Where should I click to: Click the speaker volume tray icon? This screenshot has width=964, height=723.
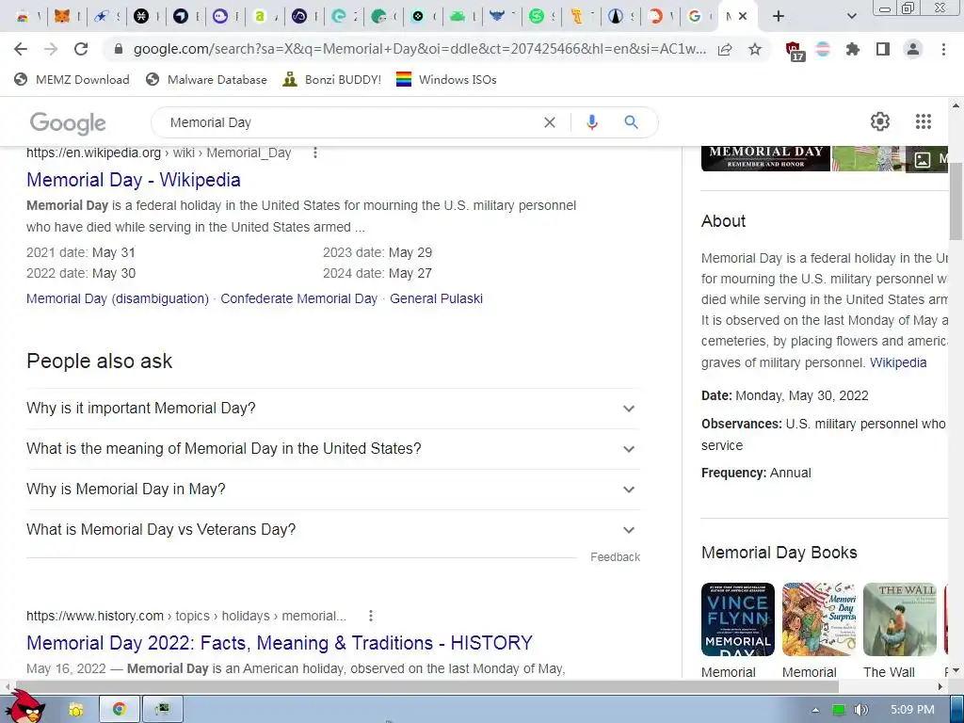860,710
